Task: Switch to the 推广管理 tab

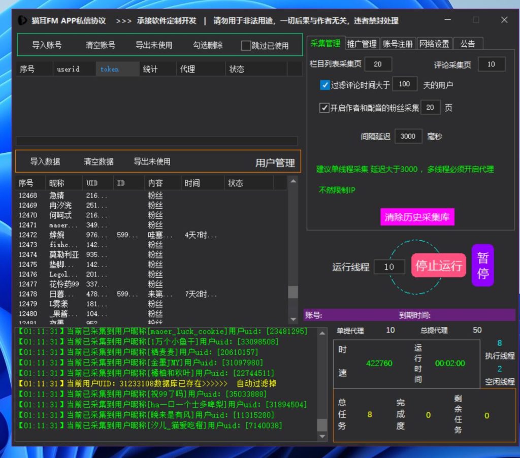Action: coord(362,43)
